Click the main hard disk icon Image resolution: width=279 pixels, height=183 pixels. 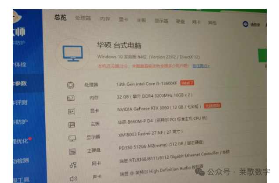(72, 152)
